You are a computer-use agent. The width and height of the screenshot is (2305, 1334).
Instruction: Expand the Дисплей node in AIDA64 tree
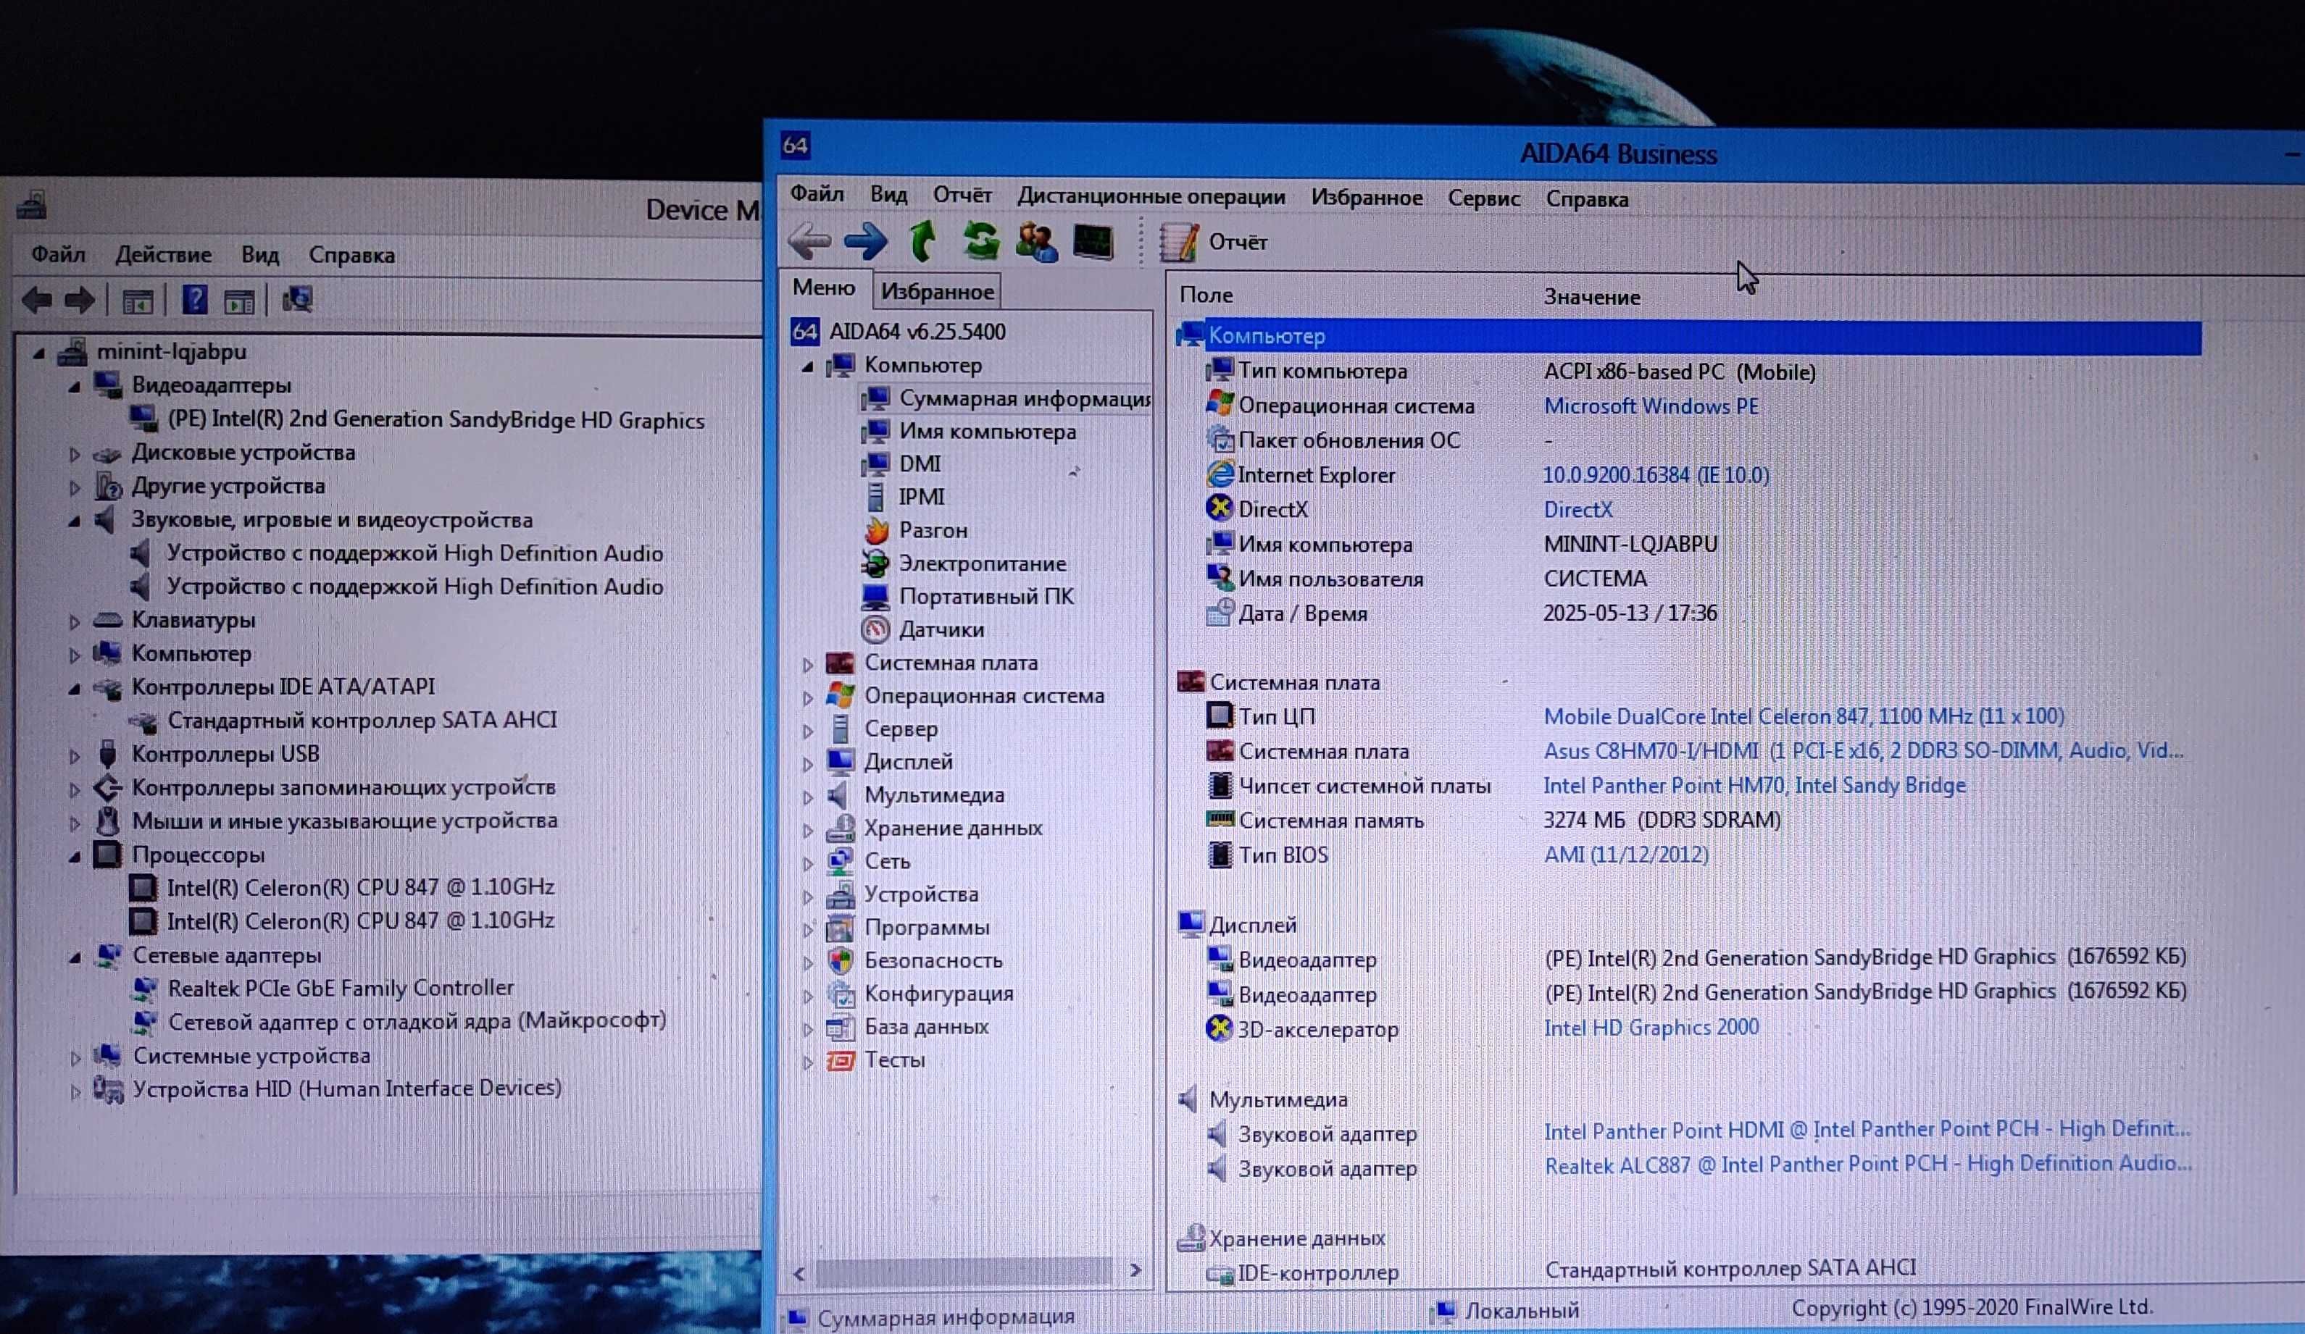(x=808, y=763)
